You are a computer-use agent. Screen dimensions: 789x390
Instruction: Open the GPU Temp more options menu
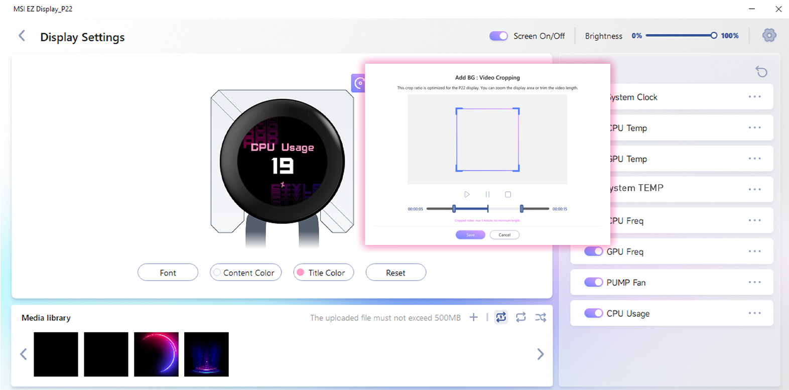754,159
